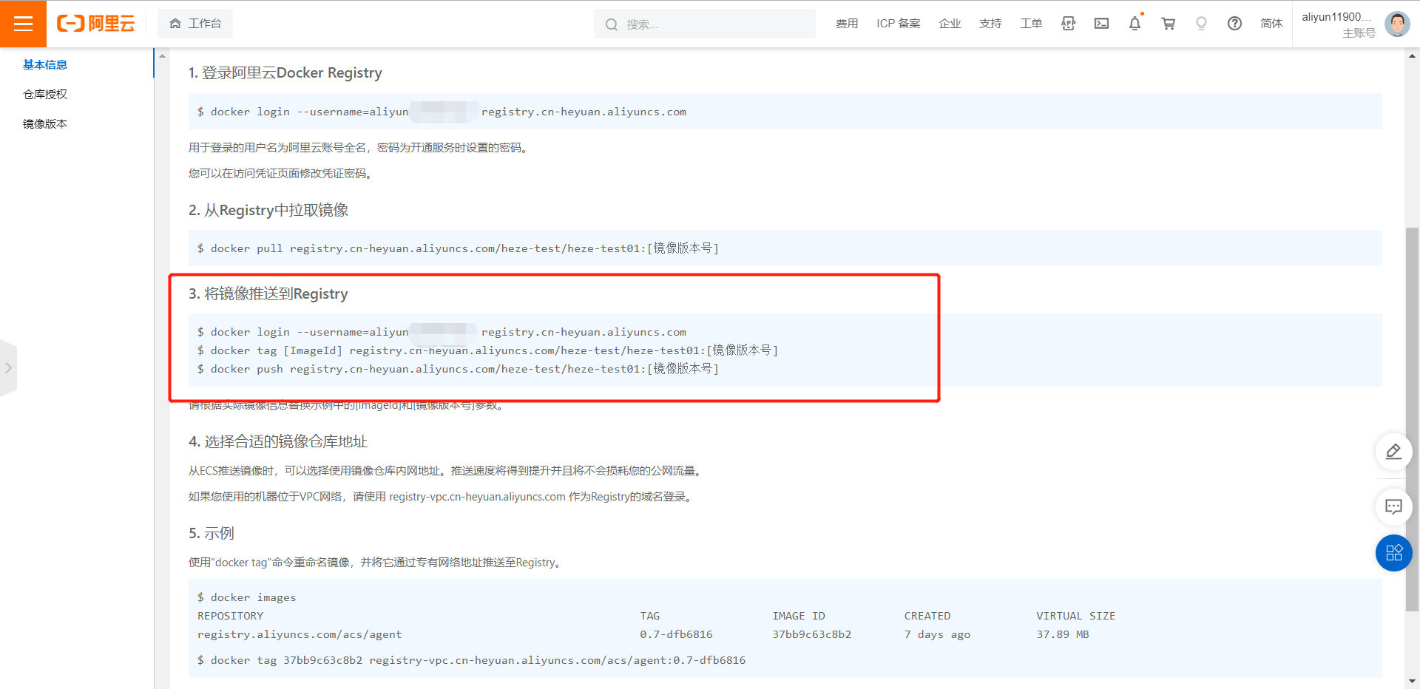Open the hamburger menu in the orange corner
This screenshot has width=1420, height=689.
click(23, 24)
